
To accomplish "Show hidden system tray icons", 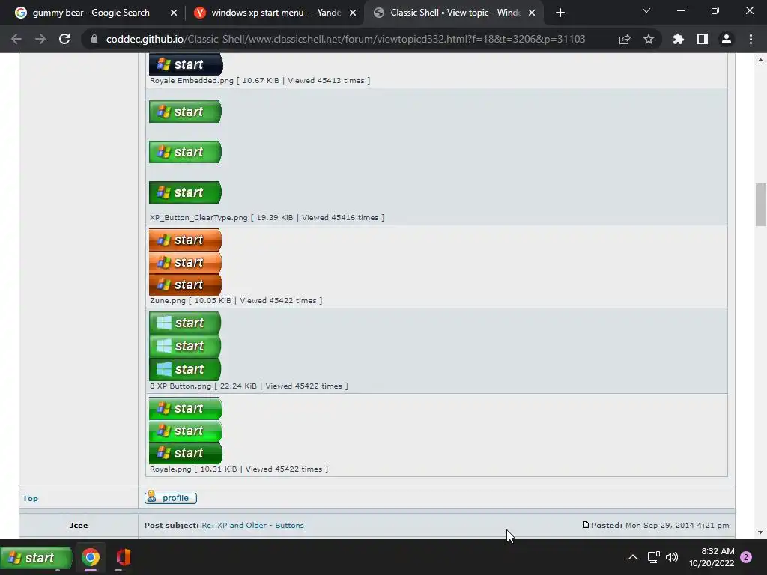I will tap(632, 557).
